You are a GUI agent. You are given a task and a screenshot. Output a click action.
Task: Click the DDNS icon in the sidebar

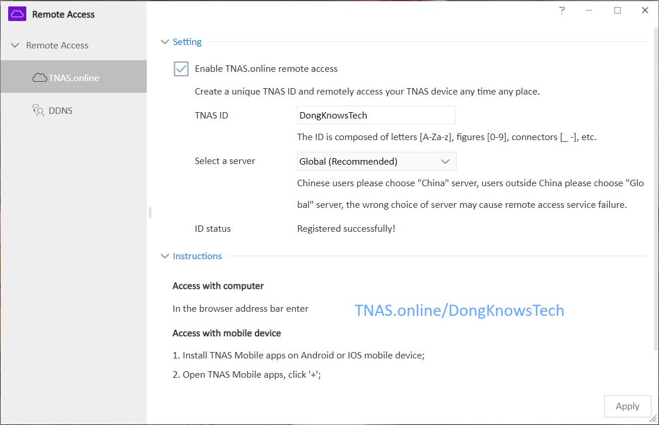click(x=38, y=110)
